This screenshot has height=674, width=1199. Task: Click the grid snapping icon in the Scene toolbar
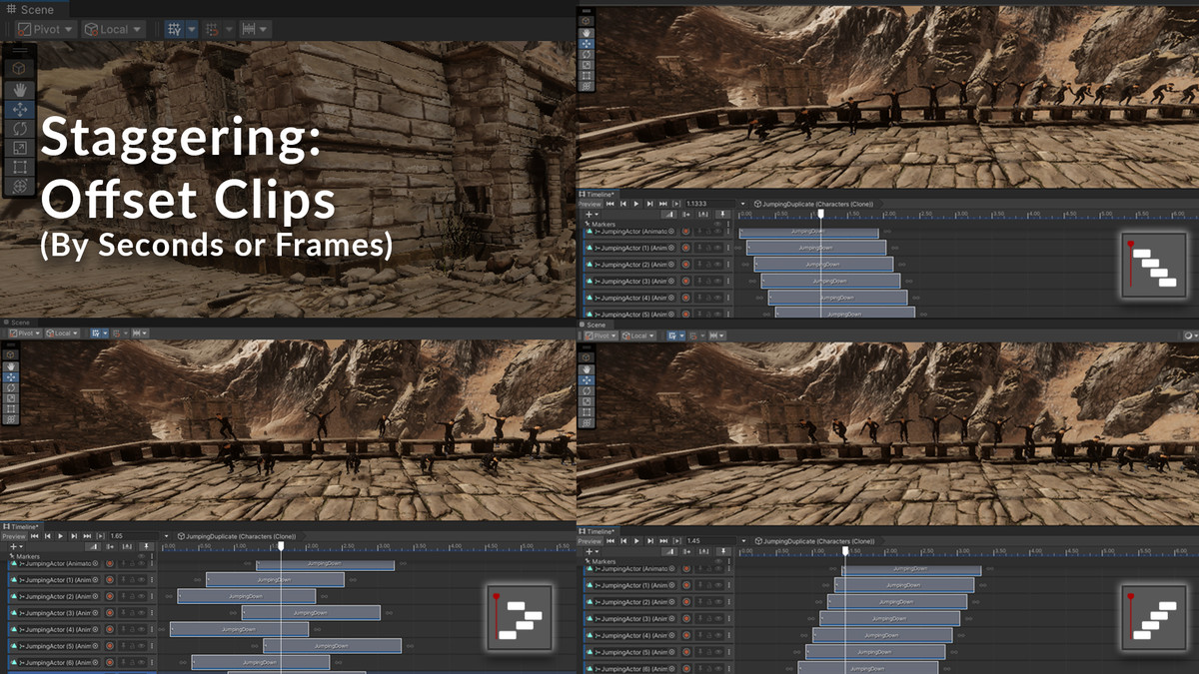pyautogui.click(x=175, y=29)
